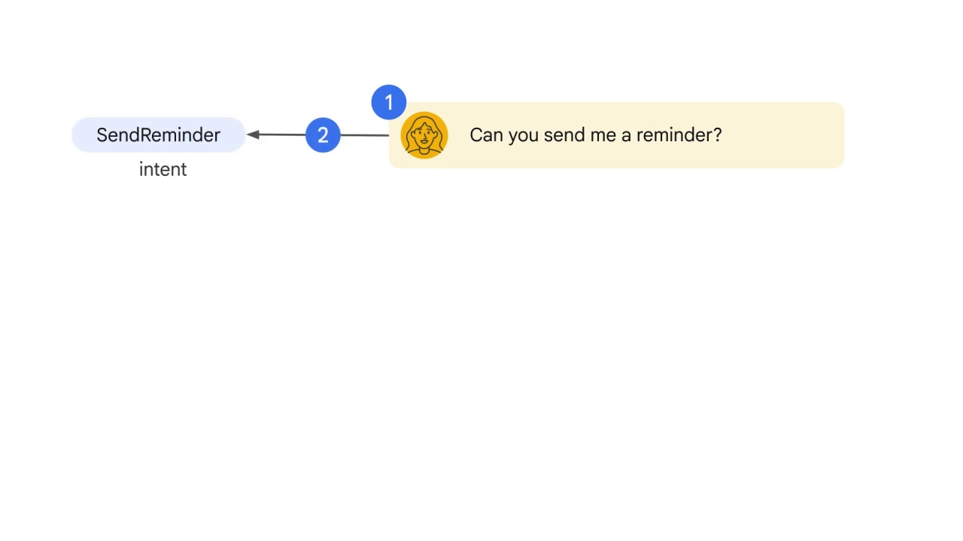Screen dimensions: 963x541
Task: Click the line between badge 2 and the message bubble
Action: click(365, 135)
